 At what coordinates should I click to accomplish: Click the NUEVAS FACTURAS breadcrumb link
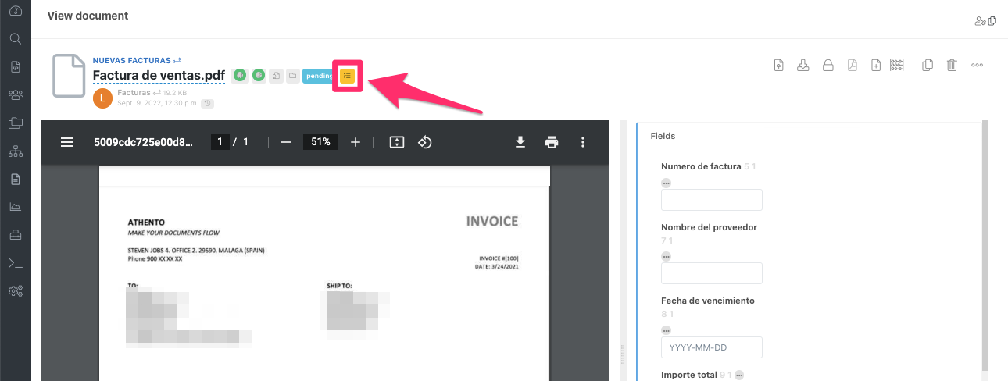tap(132, 60)
